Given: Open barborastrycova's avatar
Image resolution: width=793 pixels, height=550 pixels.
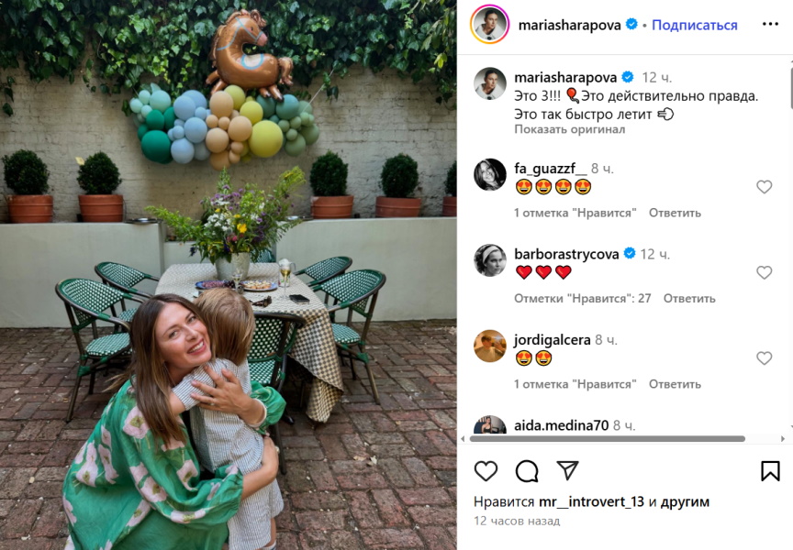Looking at the screenshot, I should [x=489, y=260].
